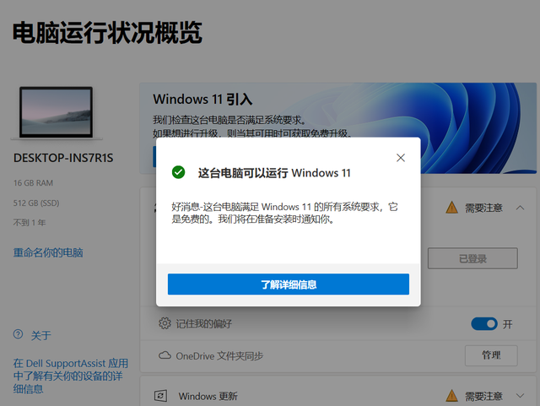The width and height of the screenshot is (540, 406).
Task: Toggle the 记住我的偏好 switch
Action: 484,324
